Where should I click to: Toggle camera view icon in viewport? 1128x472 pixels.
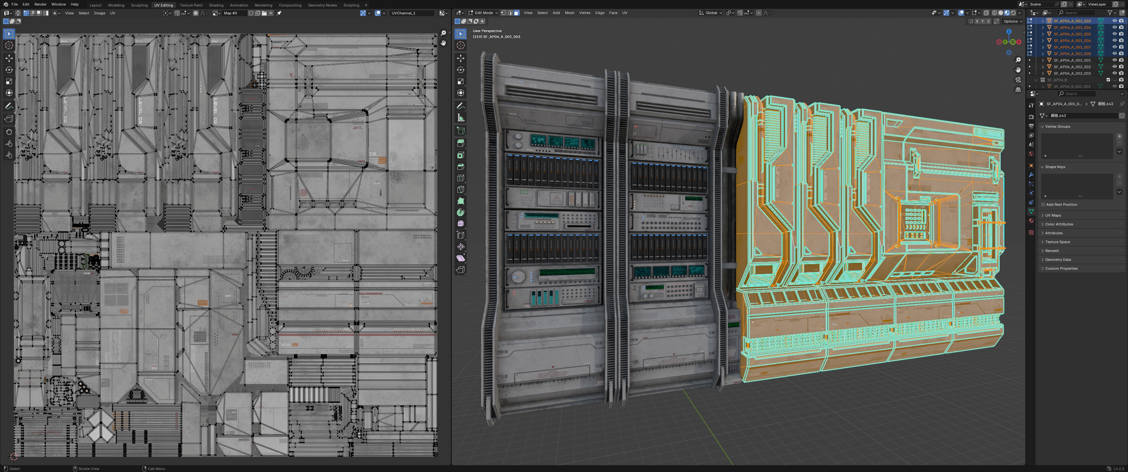coord(1018,80)
